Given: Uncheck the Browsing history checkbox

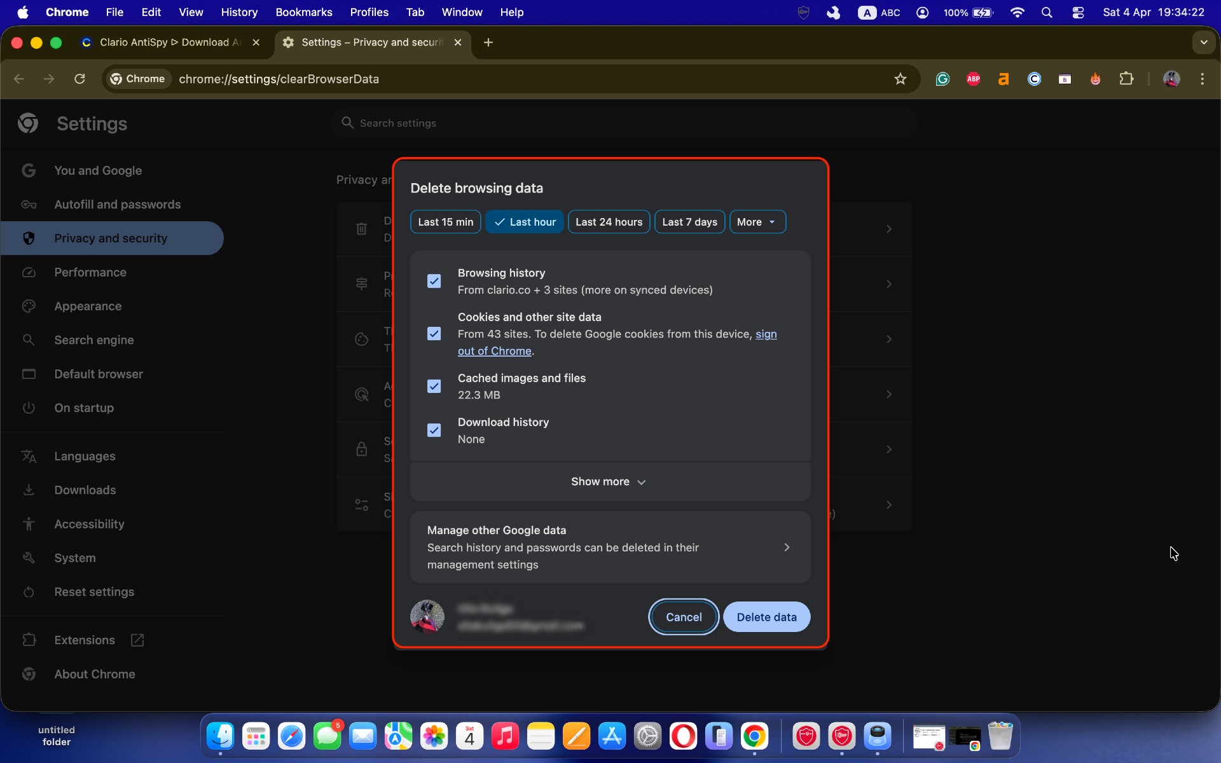Looking at the screenshot, I should 434,281.
